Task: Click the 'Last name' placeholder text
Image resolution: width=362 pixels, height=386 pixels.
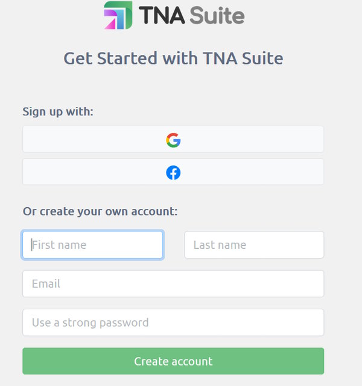Action: [220, 245]
